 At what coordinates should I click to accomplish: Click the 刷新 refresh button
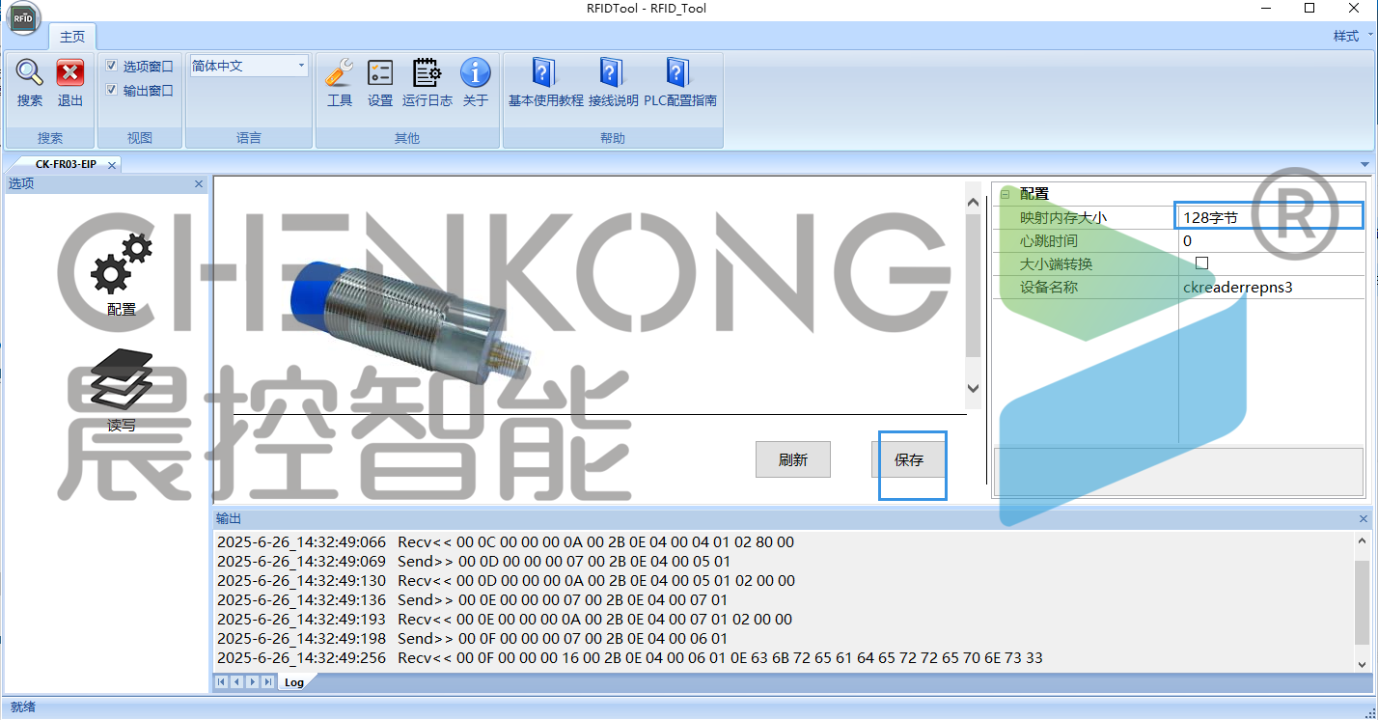(x=793, y=459)
